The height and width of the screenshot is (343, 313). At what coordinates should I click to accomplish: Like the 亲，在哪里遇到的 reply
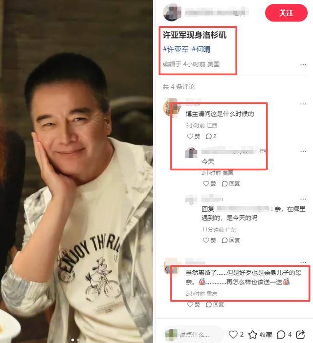pyautogui.click(x=209, y=240)
